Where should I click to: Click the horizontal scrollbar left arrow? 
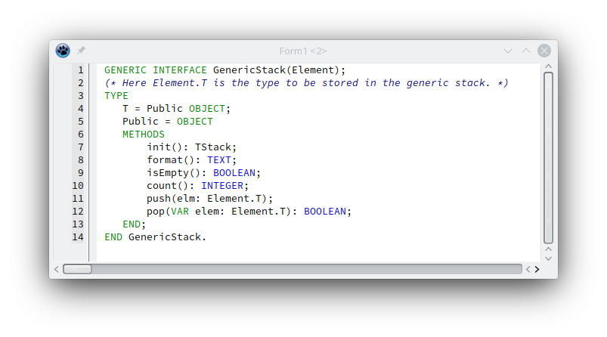tap(57, 269)
